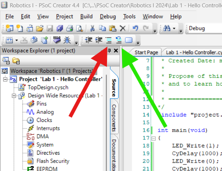
Task: Open the editing toolbar overflow arrow
Action: pos(138,43)
